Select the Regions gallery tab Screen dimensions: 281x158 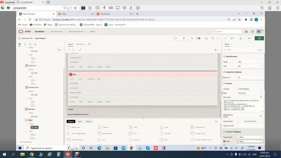pyautogui.click(x=71, y=122)
